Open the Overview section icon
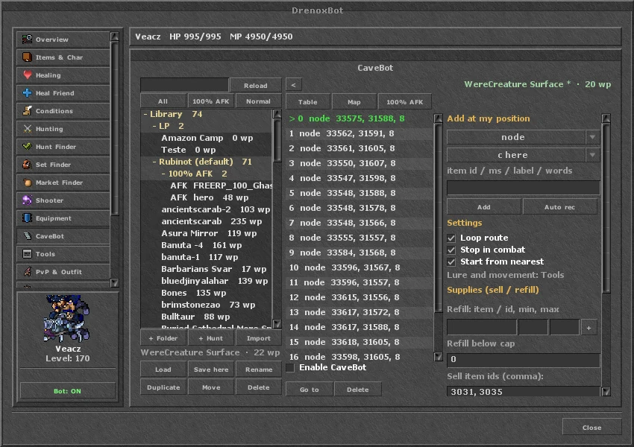The image size is (634, 447). pyautogui.click(x=27, y=39)
